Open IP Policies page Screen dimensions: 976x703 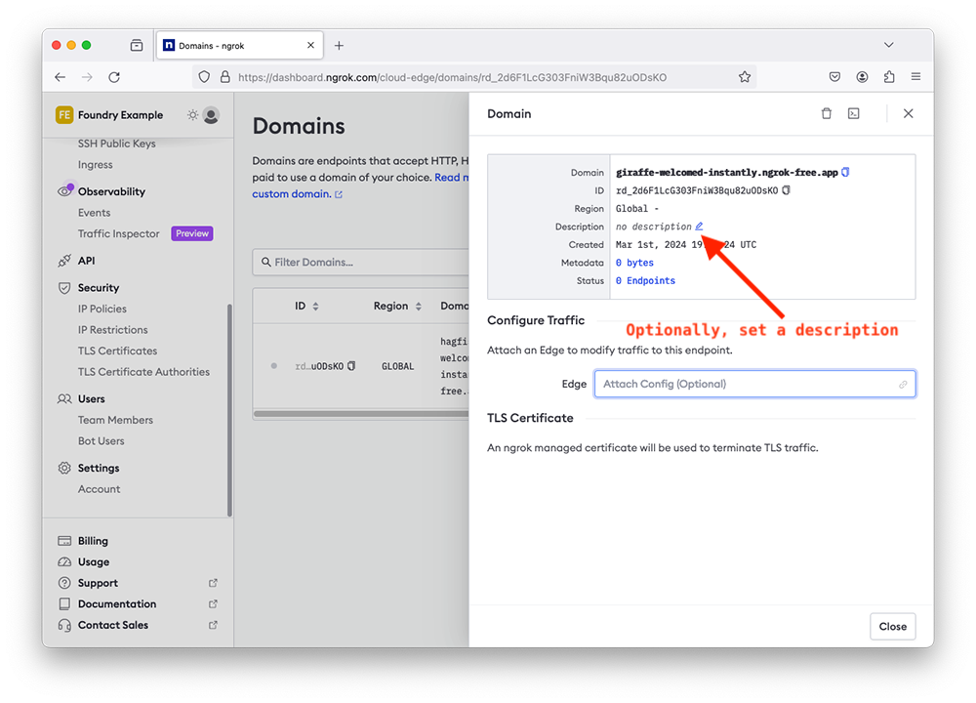tap(102, 309)
